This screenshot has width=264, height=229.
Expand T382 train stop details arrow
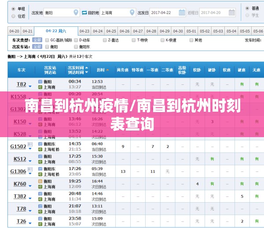pyautogui.click(x=30, y=197)
